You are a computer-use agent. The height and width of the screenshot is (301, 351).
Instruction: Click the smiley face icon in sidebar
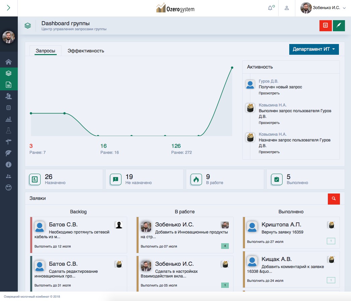(x=8, y=187)
